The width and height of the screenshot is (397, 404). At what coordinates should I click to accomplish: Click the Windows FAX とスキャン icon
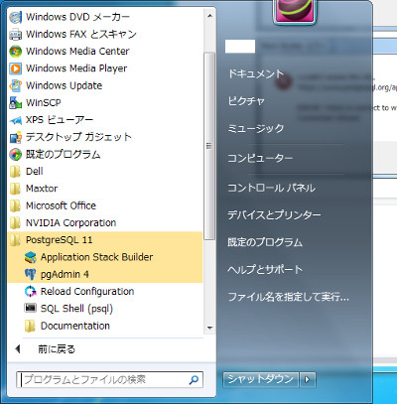pyautogui.click(x=15, y=35)
